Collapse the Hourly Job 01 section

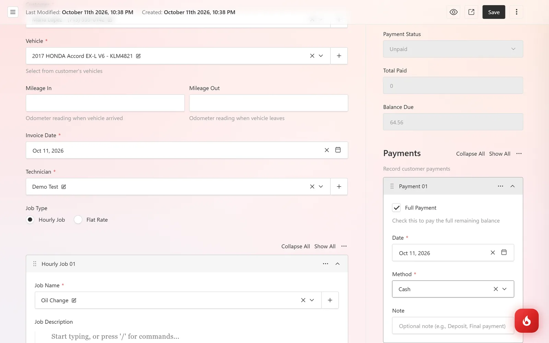click(338, 264)
